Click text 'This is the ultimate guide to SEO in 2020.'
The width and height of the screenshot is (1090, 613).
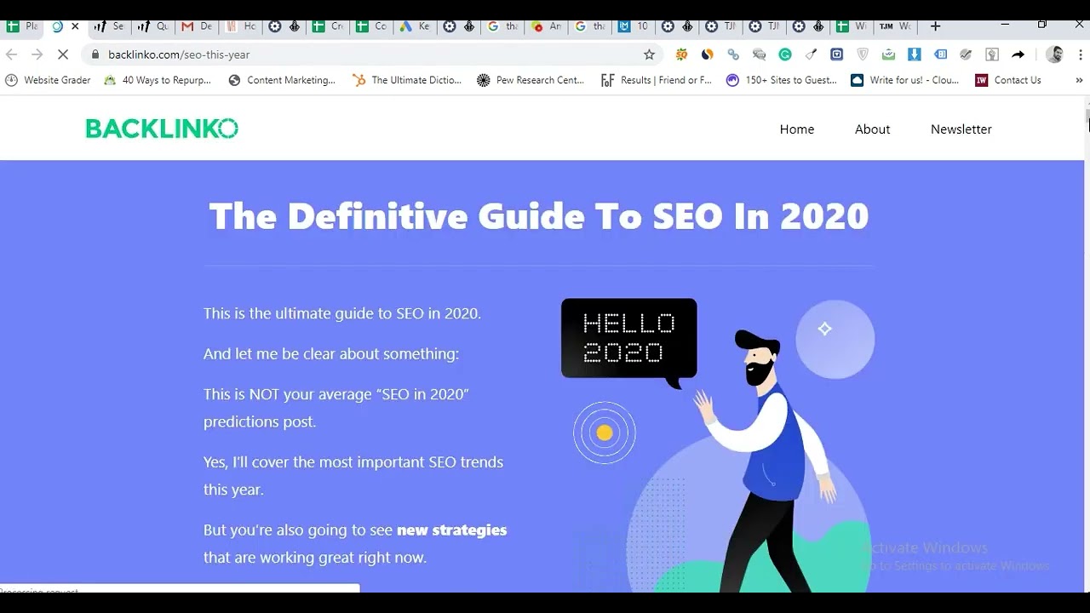coord(342,313)
